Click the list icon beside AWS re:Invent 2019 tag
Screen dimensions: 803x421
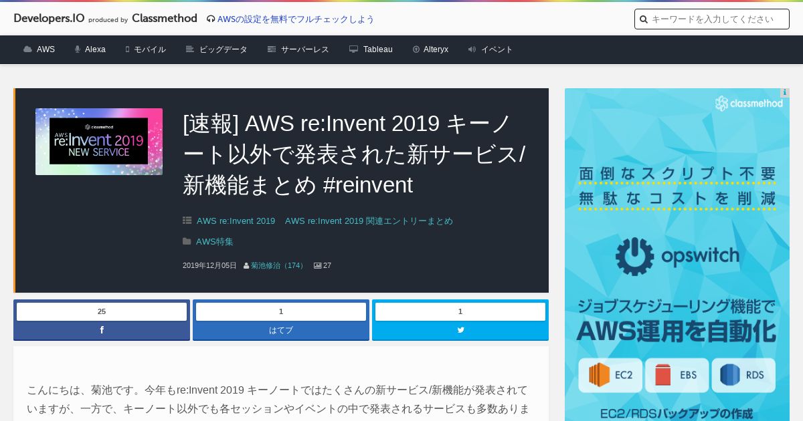(187, 221)
